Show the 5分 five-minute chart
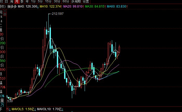The image size is (182, 112). click(x=40, y=2)
